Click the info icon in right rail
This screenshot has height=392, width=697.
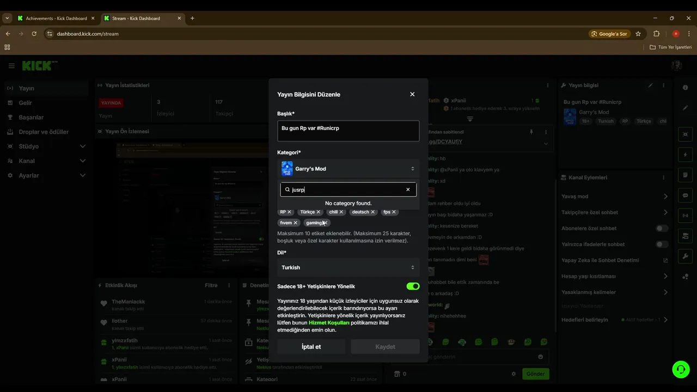pos(686,88)
